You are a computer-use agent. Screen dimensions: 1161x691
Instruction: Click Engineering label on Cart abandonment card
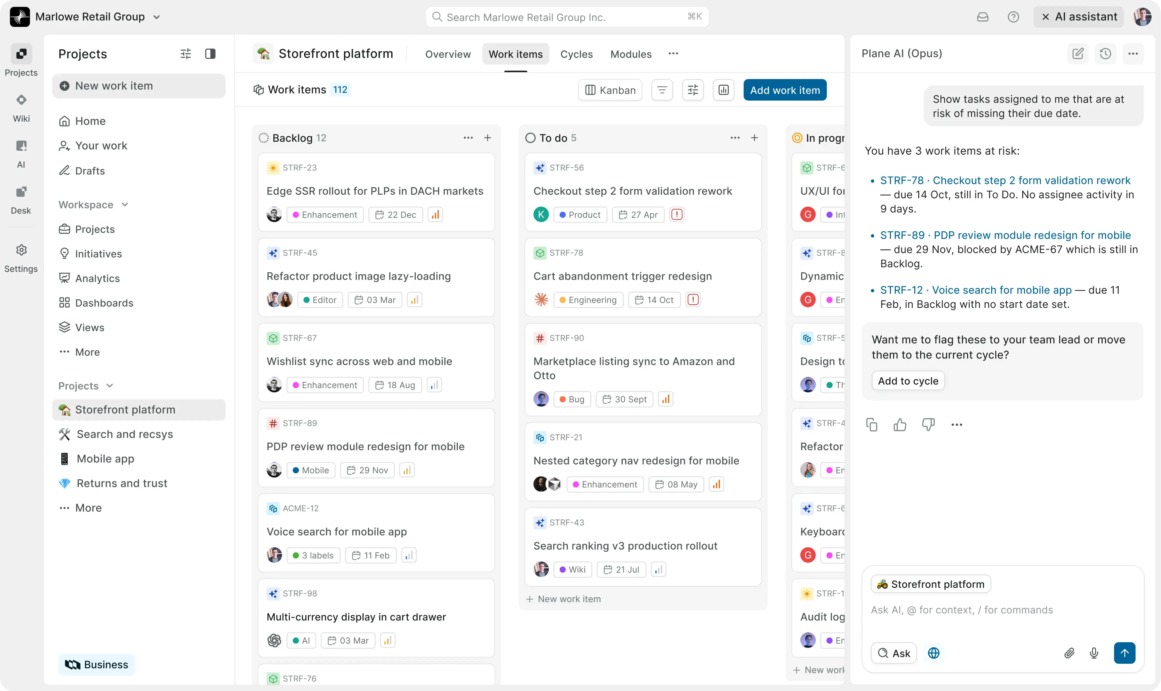click(x=588, y=300)
